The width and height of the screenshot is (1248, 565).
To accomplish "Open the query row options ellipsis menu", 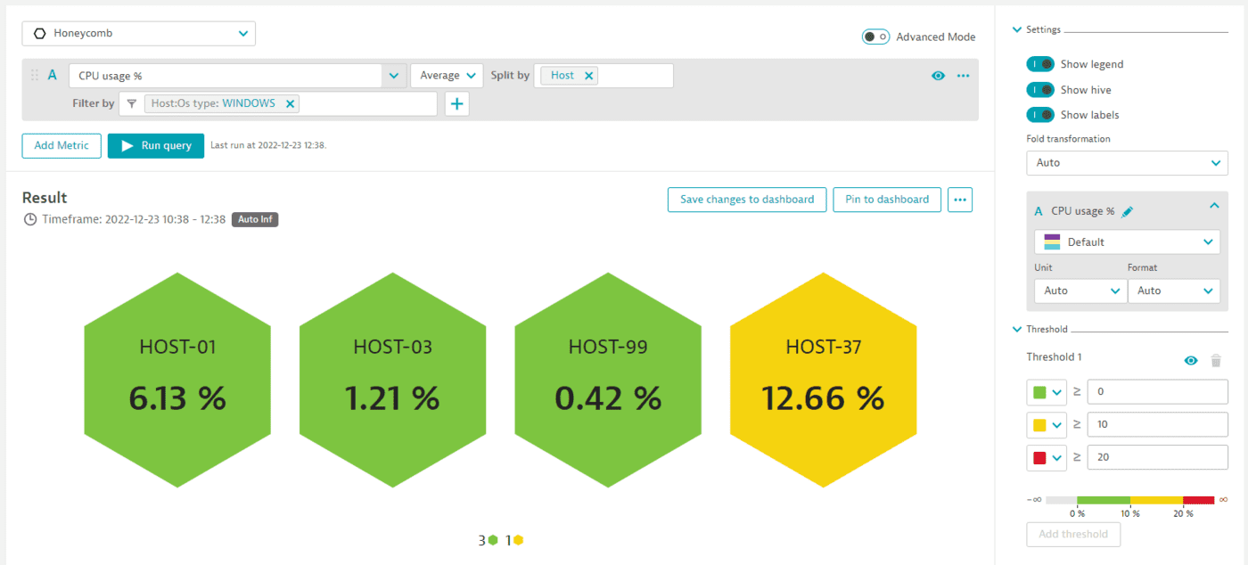I will pyautogui.click(x=963, y=75).
